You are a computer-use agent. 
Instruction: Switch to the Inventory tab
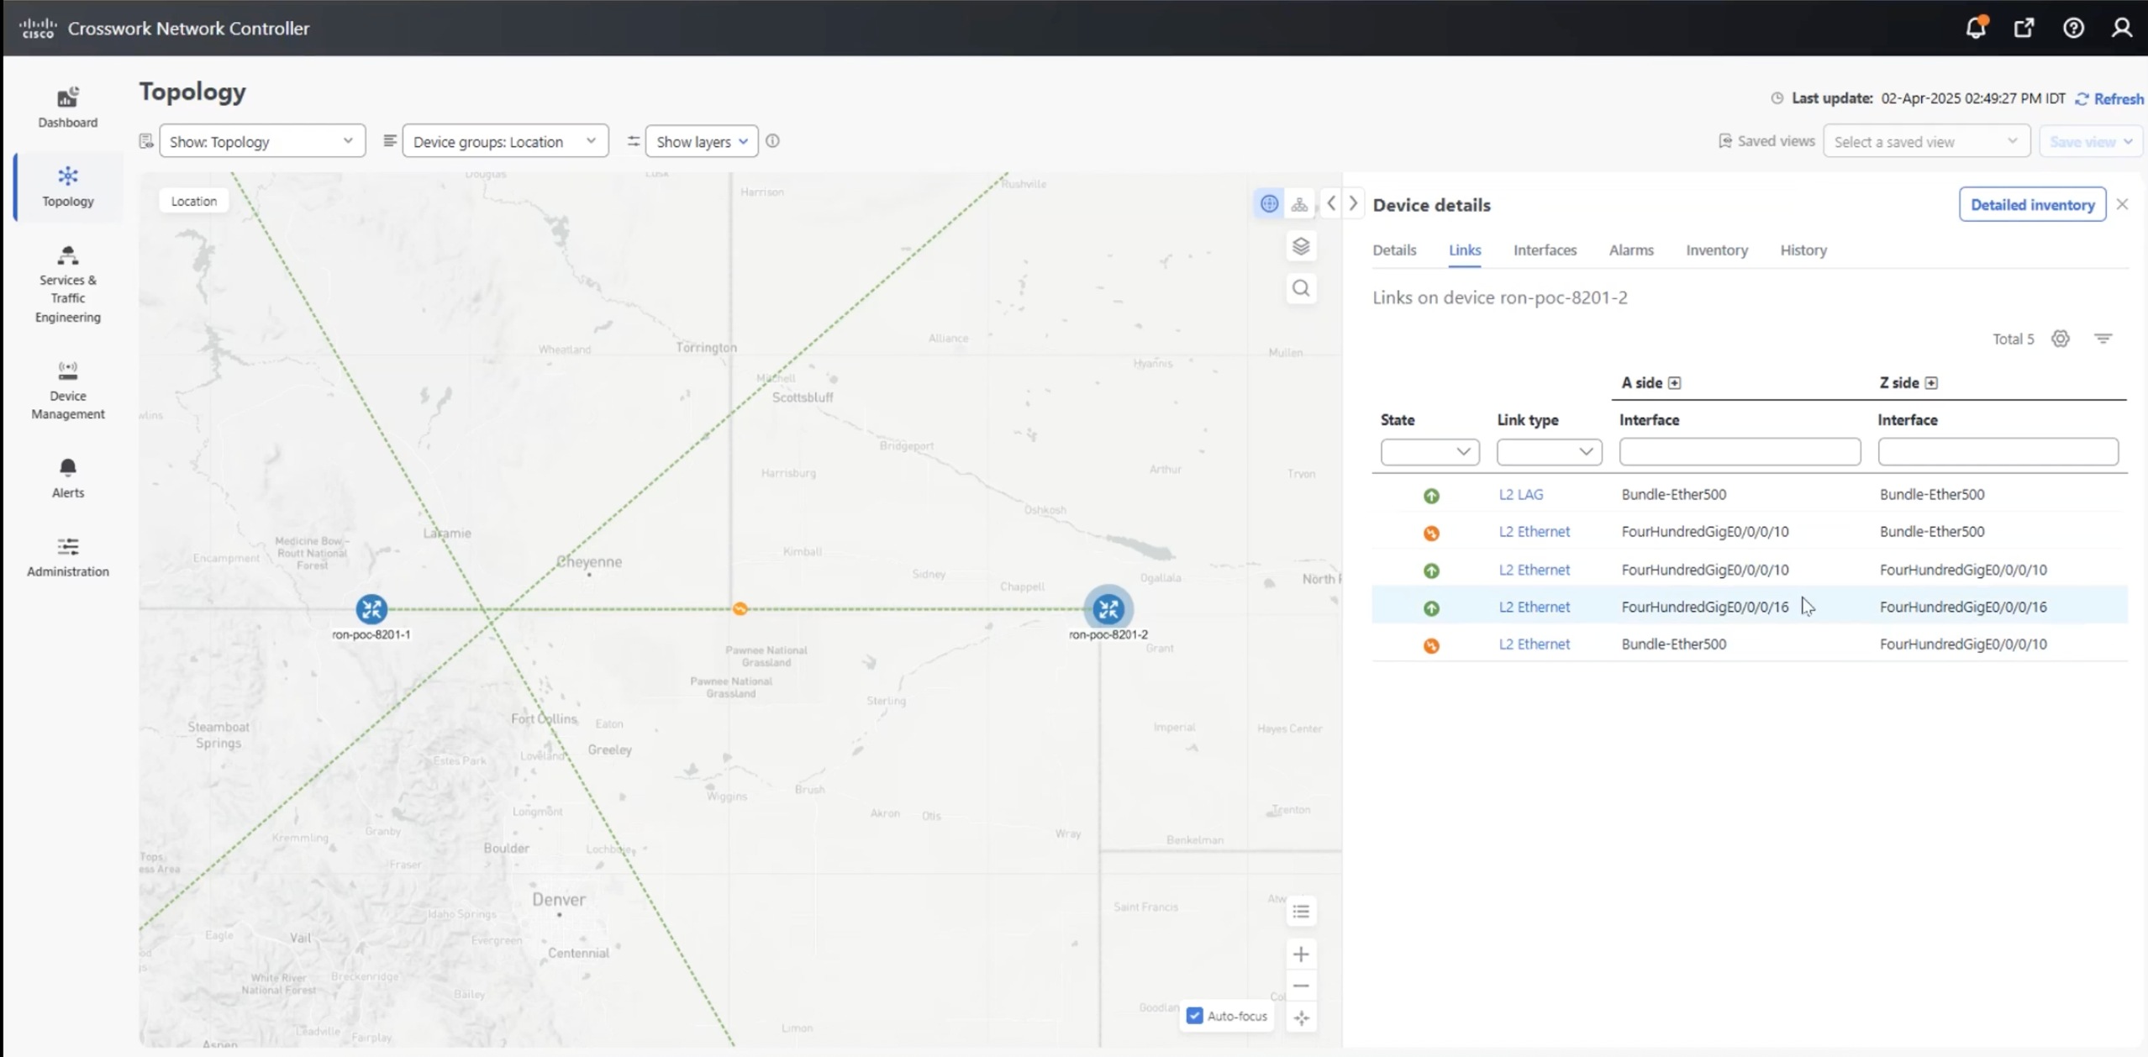tap(1717, 250)
